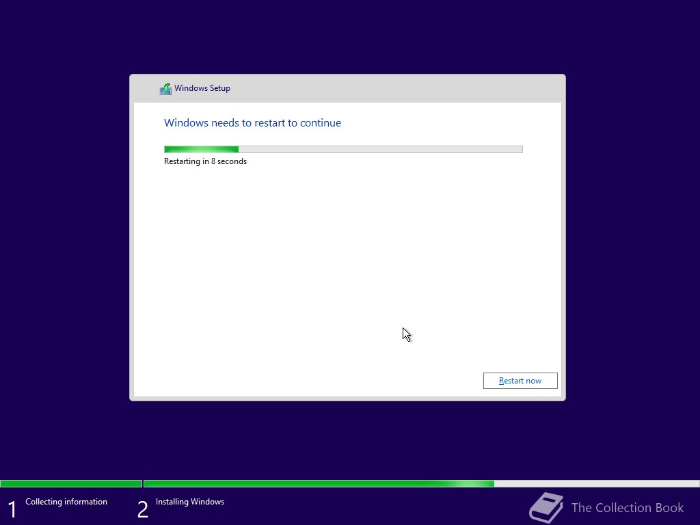Click the 'Windows needs to restart to continue' heading
This screenshot has width=700, height=525.
click(x=252, y=123)
